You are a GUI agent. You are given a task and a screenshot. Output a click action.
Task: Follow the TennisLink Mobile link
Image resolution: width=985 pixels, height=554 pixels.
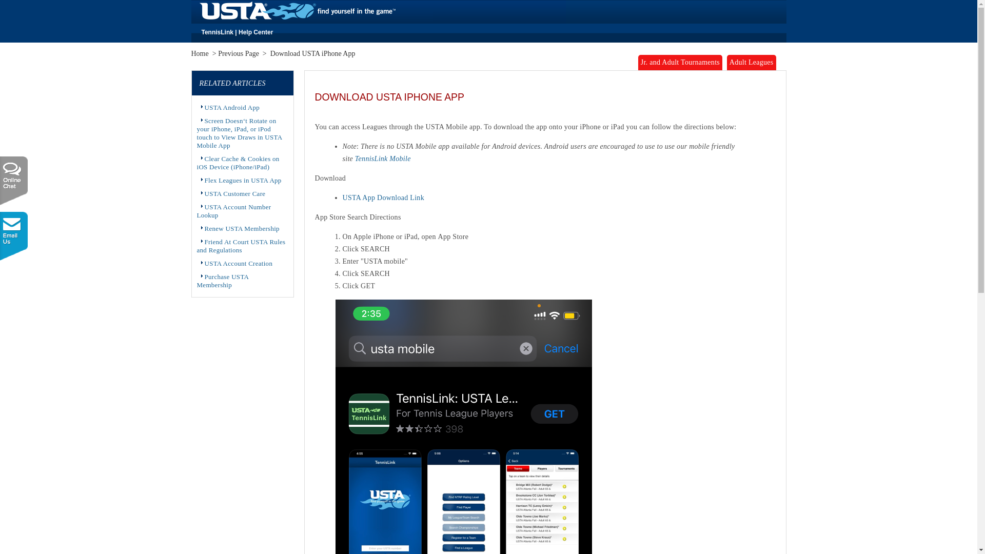[x=383, y=159]
